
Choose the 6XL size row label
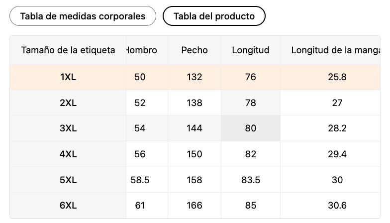tap(68, 205)
